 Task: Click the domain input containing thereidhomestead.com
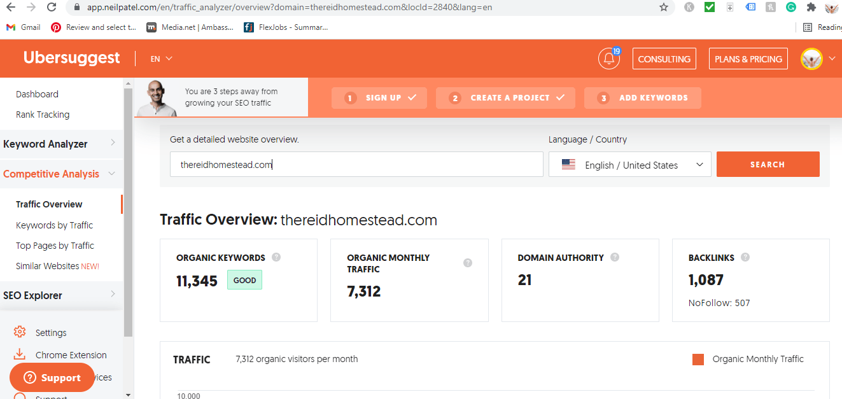coord(356,164)
